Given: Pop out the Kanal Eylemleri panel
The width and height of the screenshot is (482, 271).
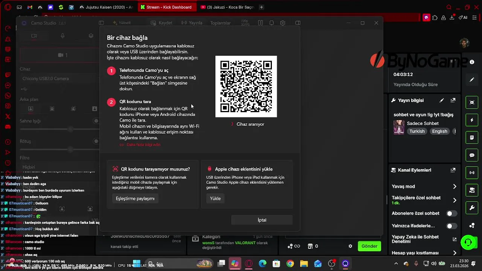Looking at the screenshot, I should [x=453, y=170].
